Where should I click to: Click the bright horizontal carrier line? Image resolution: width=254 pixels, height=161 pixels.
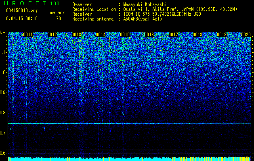129,124
